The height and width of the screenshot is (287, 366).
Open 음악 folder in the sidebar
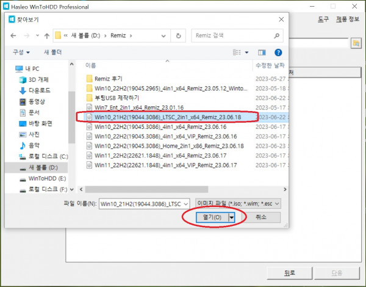coord(29,145)
